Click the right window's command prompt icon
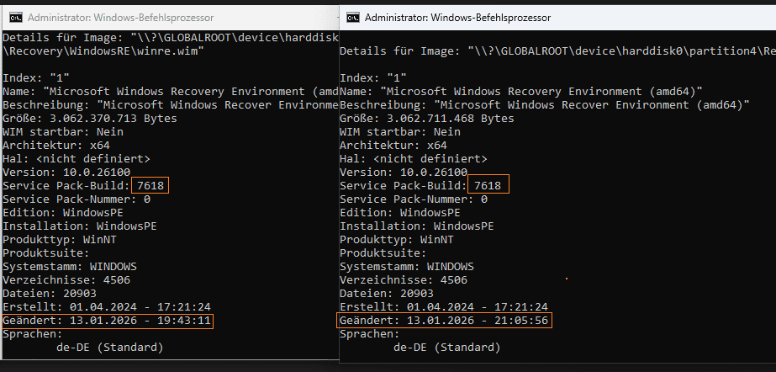This screenshot has height=372, width=776. tap(355, 15)
